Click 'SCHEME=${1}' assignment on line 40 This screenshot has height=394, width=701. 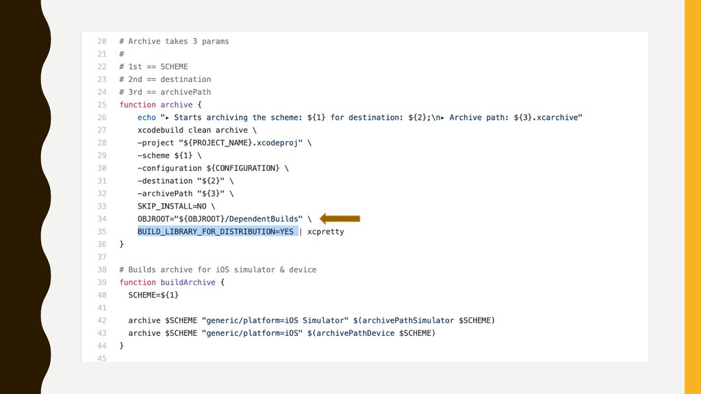[153, 295]
